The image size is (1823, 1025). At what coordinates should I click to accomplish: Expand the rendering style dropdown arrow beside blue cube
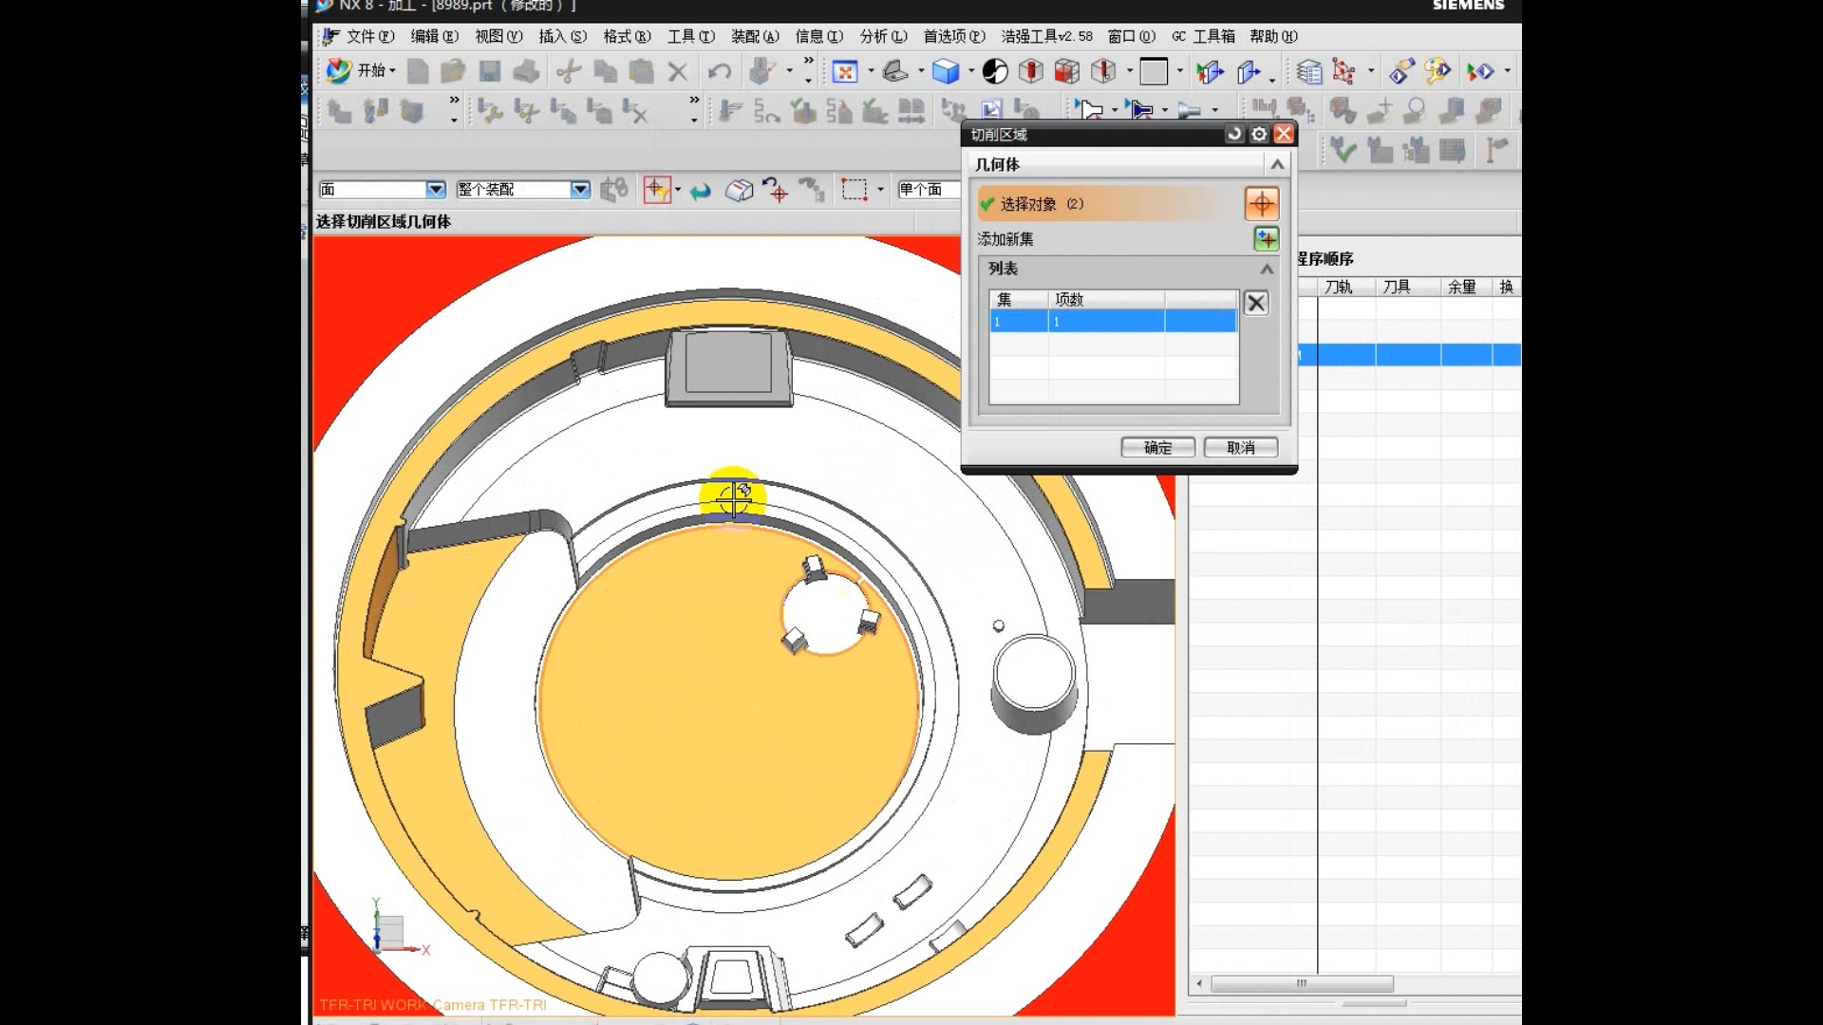click(971, 71)
